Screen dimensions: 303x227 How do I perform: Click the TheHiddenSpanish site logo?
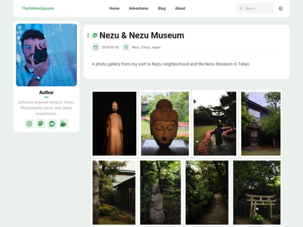pyautogui.click(x=38, y=8)
